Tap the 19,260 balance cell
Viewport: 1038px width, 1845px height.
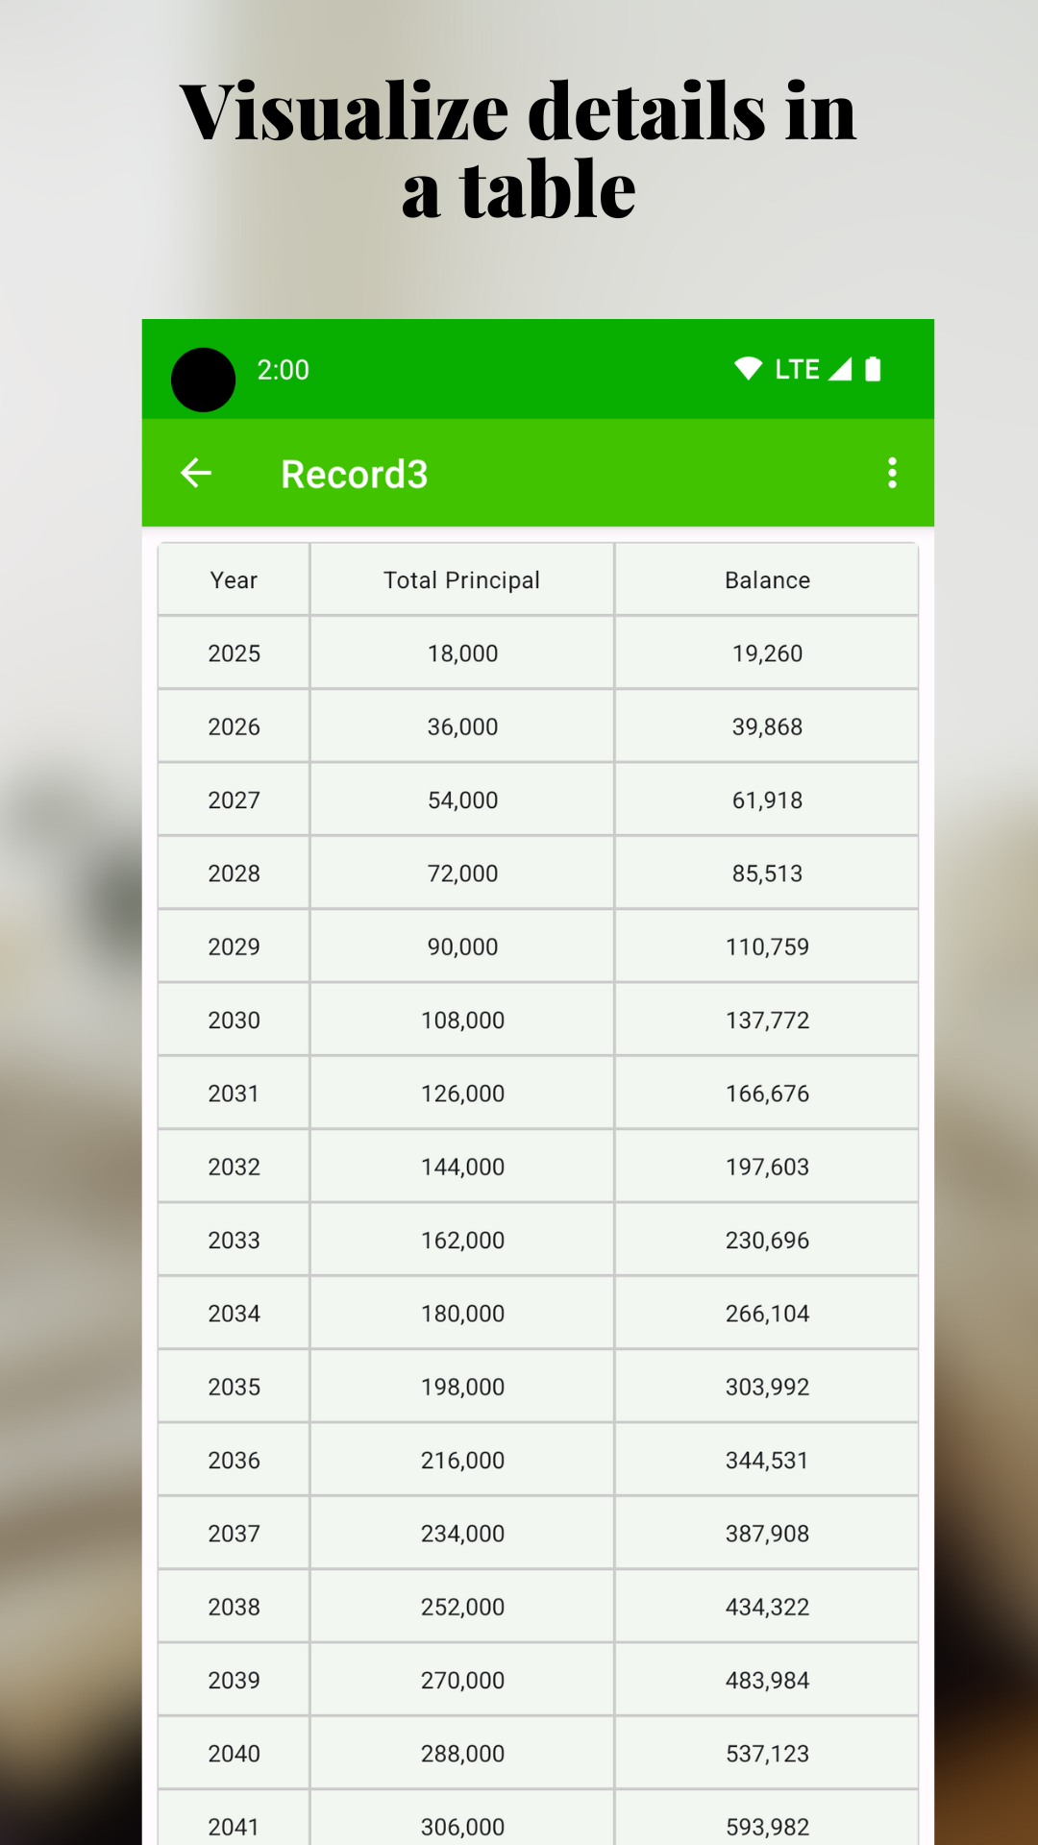point(767,653)
